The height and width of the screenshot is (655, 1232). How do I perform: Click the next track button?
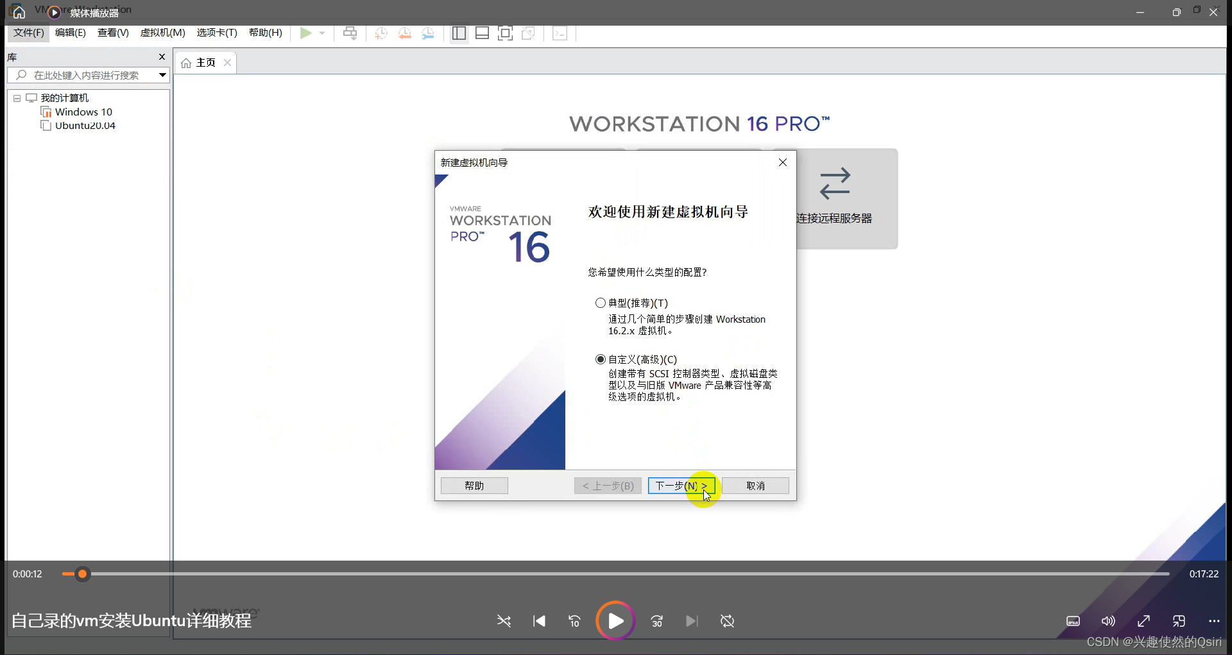[692, 621]
